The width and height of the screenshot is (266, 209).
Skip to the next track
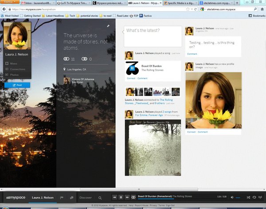coord(127,197)
